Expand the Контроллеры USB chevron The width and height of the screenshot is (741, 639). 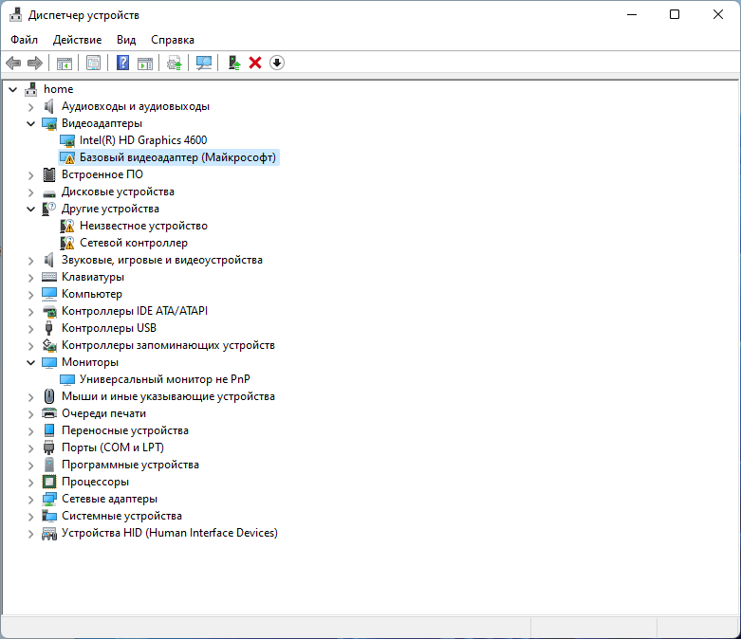click(x=30, y=329)
